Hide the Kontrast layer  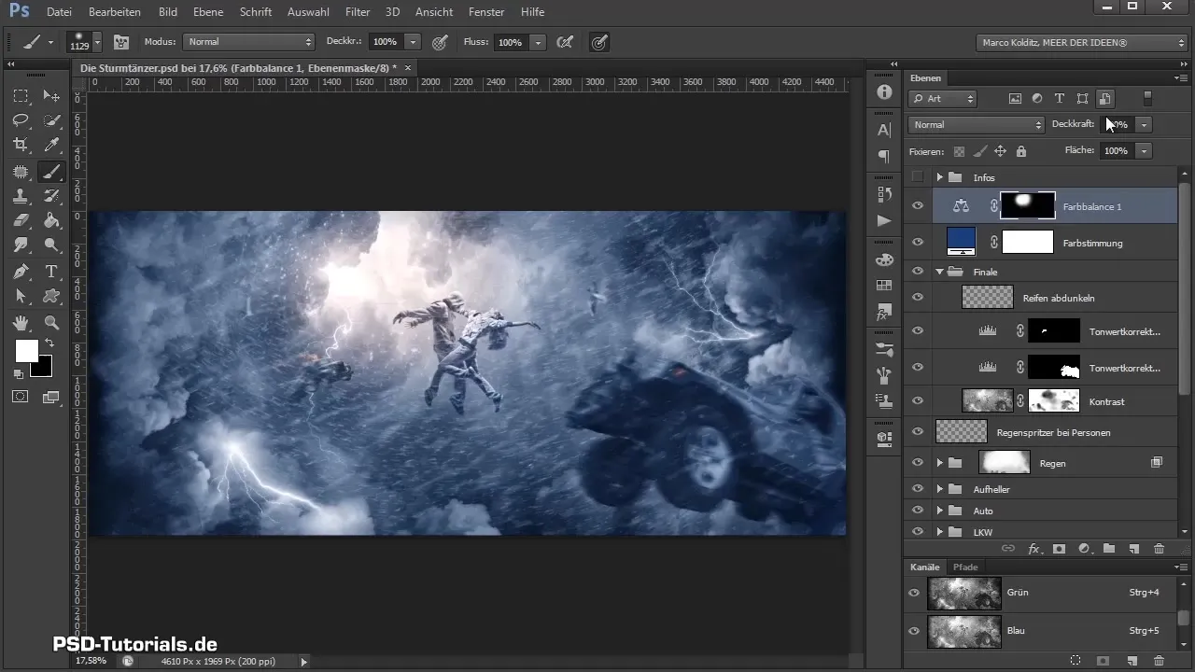coord(918,401)
